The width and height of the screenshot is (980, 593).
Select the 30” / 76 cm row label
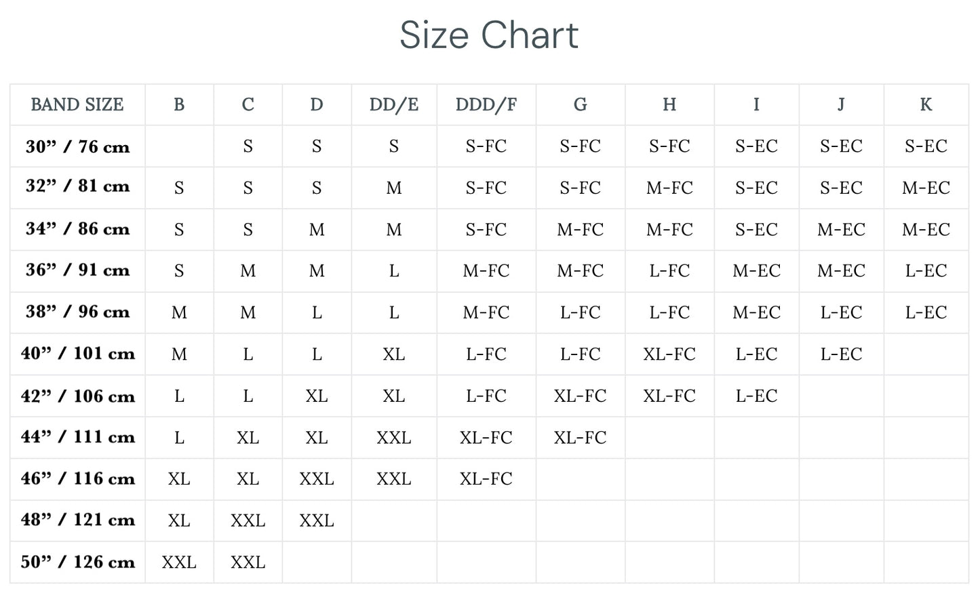click(77, 146)
